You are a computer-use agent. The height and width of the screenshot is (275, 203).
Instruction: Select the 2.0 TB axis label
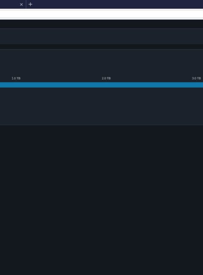tap(106, 78)
